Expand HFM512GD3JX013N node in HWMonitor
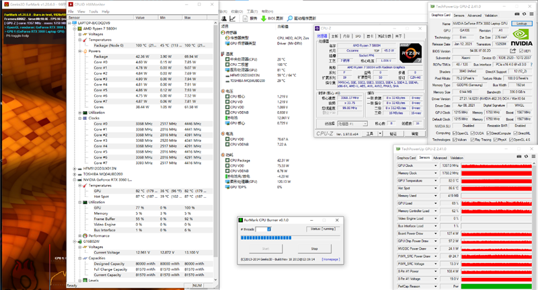538x290 pixels. point(75,168)
